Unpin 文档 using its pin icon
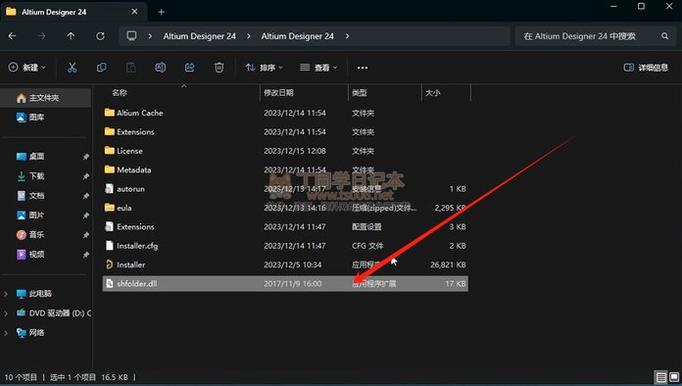The height and width of the screenshot is (386, 682). [x=86, y=196]
